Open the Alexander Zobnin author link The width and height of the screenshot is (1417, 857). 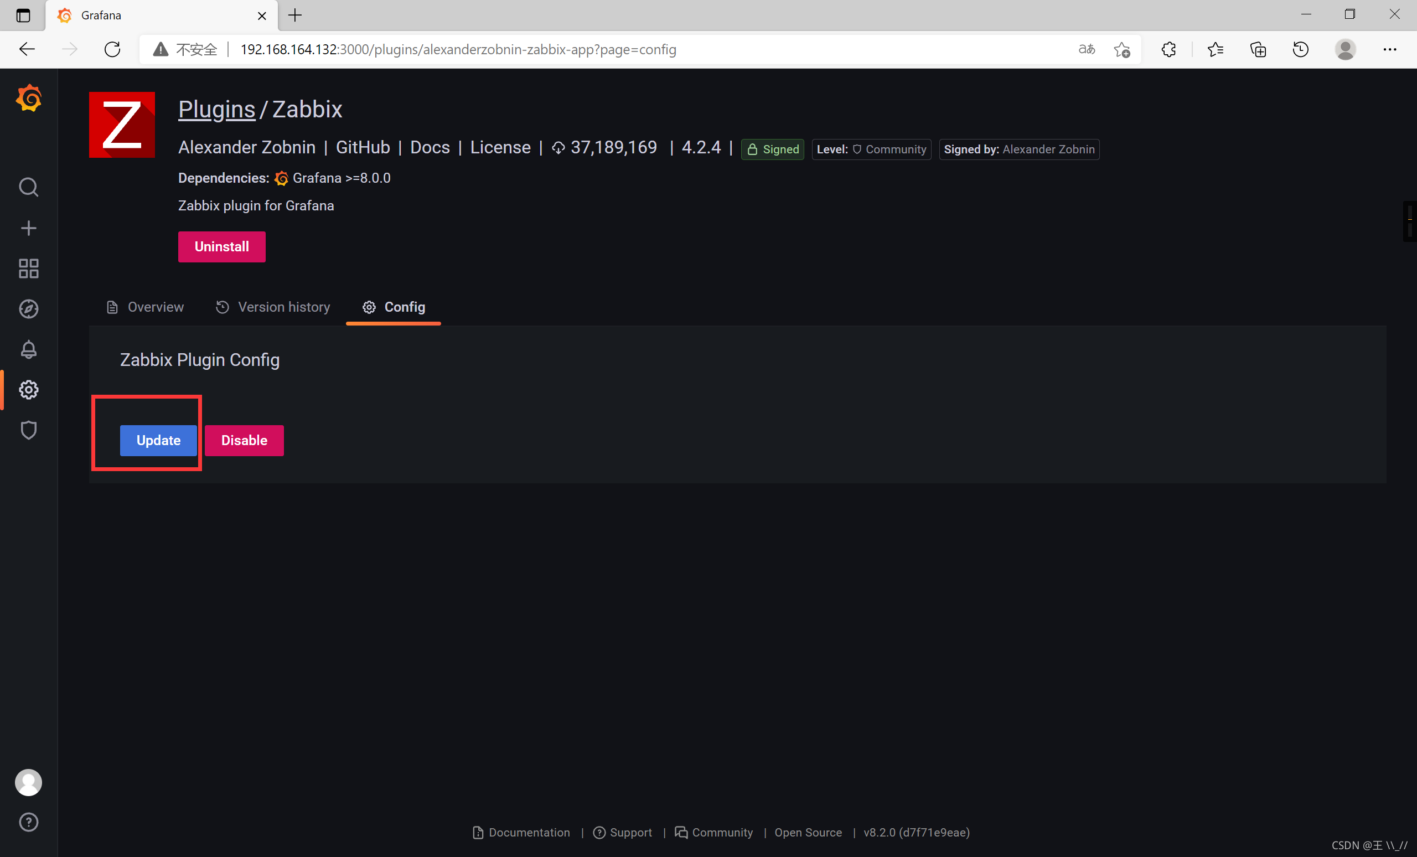click(x=247, y=147)
